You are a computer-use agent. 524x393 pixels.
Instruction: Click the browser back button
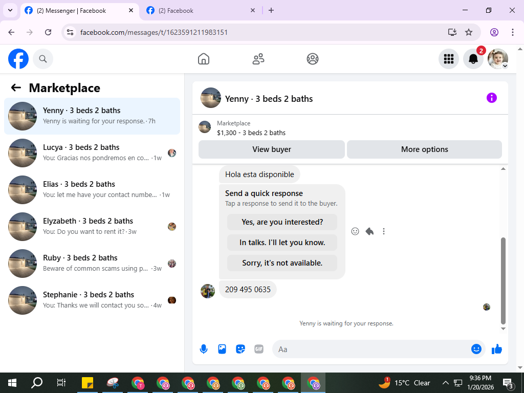coord(11,32)
